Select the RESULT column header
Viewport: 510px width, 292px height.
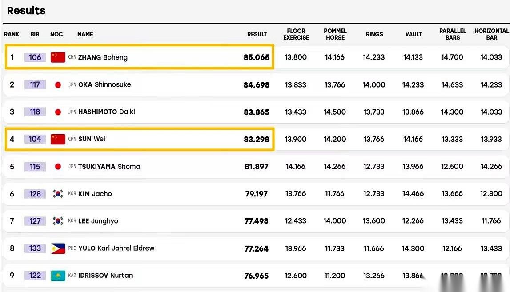click(257, 34)
